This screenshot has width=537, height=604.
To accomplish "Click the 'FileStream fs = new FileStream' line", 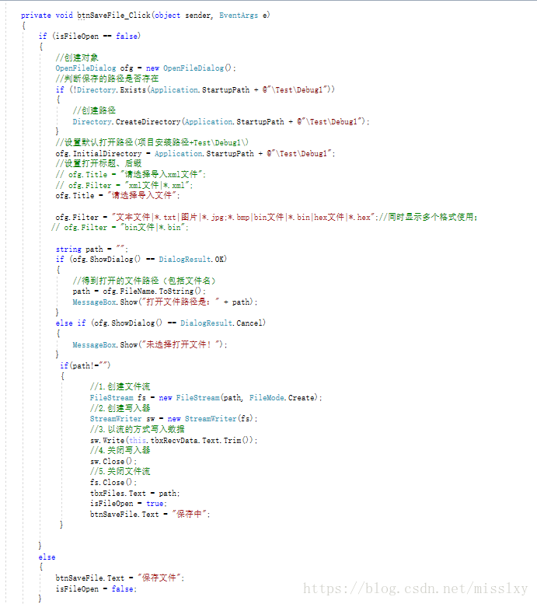I will [206, 397].
